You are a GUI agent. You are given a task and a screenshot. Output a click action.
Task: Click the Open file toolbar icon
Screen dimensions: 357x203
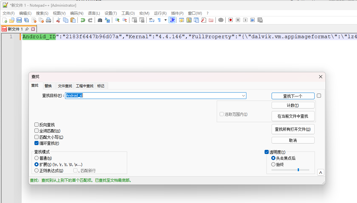[x=12, y=20]
